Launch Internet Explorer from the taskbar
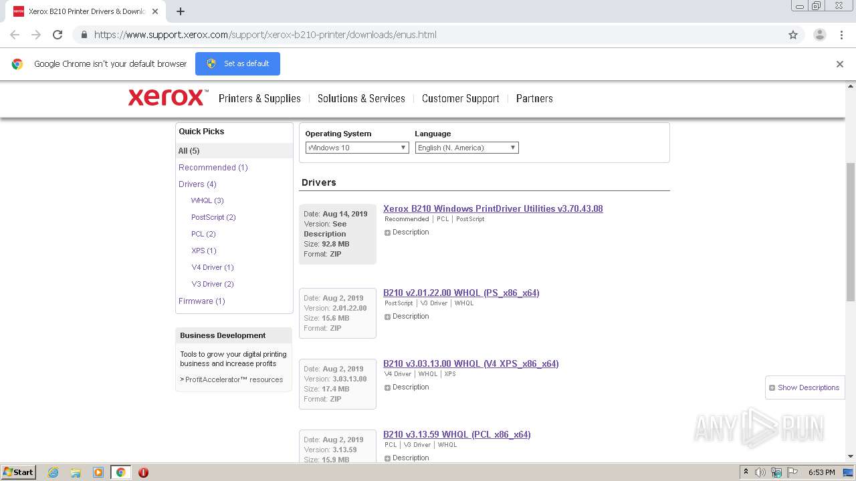The image size is (856, 481). click(x=53, y=472)
